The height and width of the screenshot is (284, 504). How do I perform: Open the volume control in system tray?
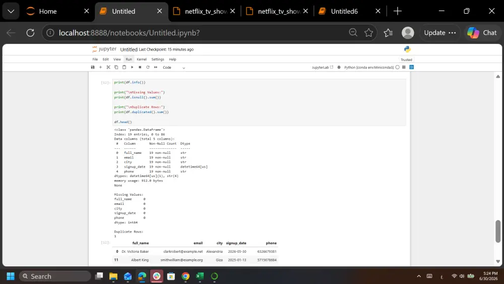(x=462, y=276)
